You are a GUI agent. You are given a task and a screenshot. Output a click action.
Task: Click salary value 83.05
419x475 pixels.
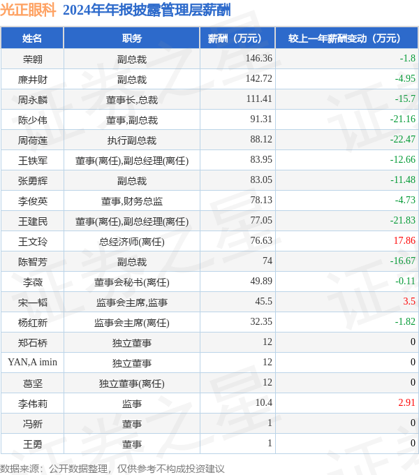(x=261, y=180)
